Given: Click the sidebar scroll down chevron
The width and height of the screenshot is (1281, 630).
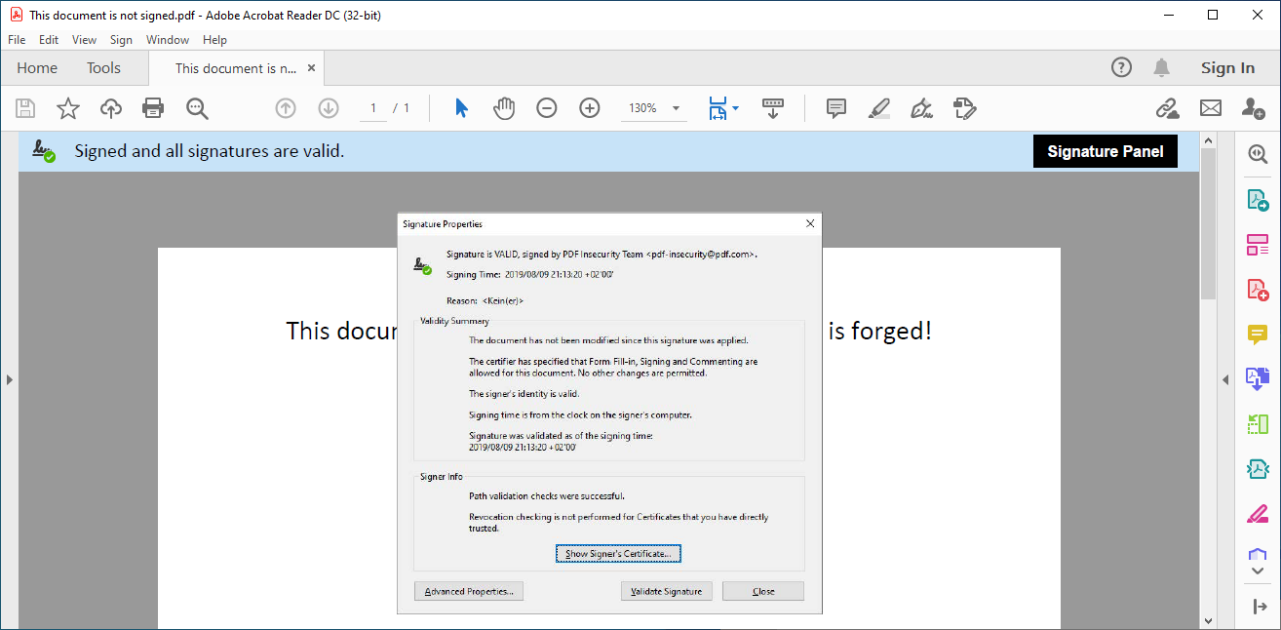Looking at the screenshot, I should pos(1258,571).
